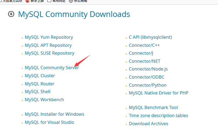Open MySQL Benchmark Tool link
This screenshot has height=137, width=218.
point(153,108)
